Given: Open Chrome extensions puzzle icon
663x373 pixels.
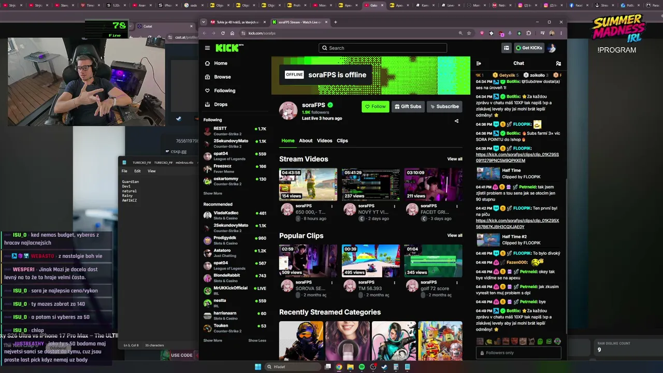Looking at the screenshot, I should coord(528,33).
